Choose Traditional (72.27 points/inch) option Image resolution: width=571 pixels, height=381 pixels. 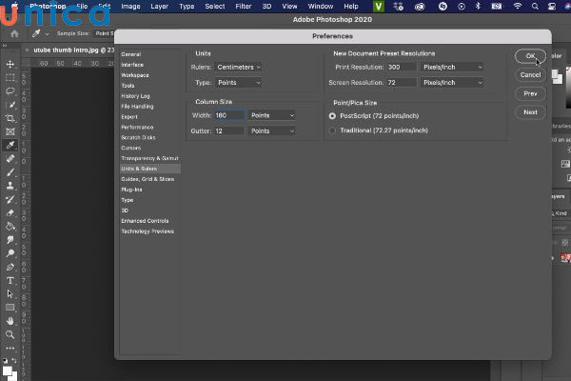(332, 130)
